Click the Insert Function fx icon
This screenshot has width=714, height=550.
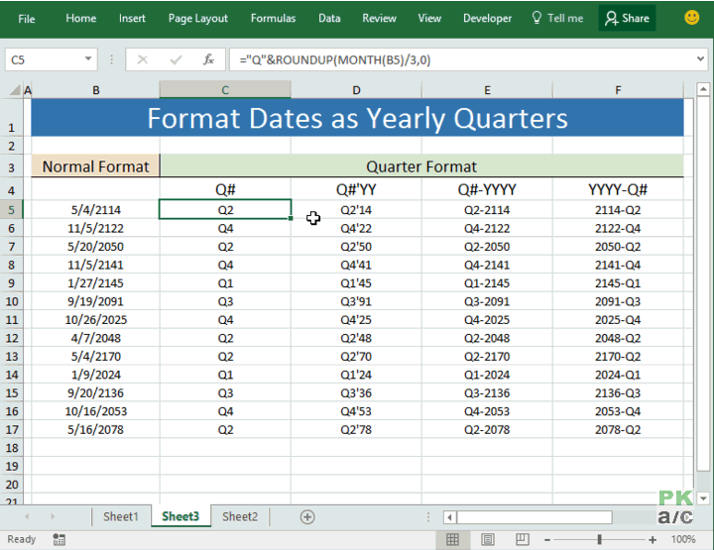point(208,59)
